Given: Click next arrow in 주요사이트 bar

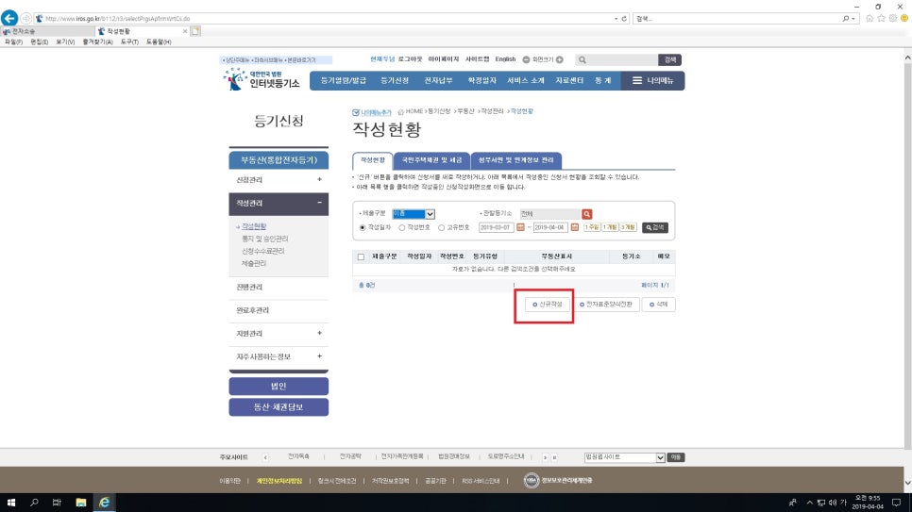Looking at the screenshot, I should point(545,457).
